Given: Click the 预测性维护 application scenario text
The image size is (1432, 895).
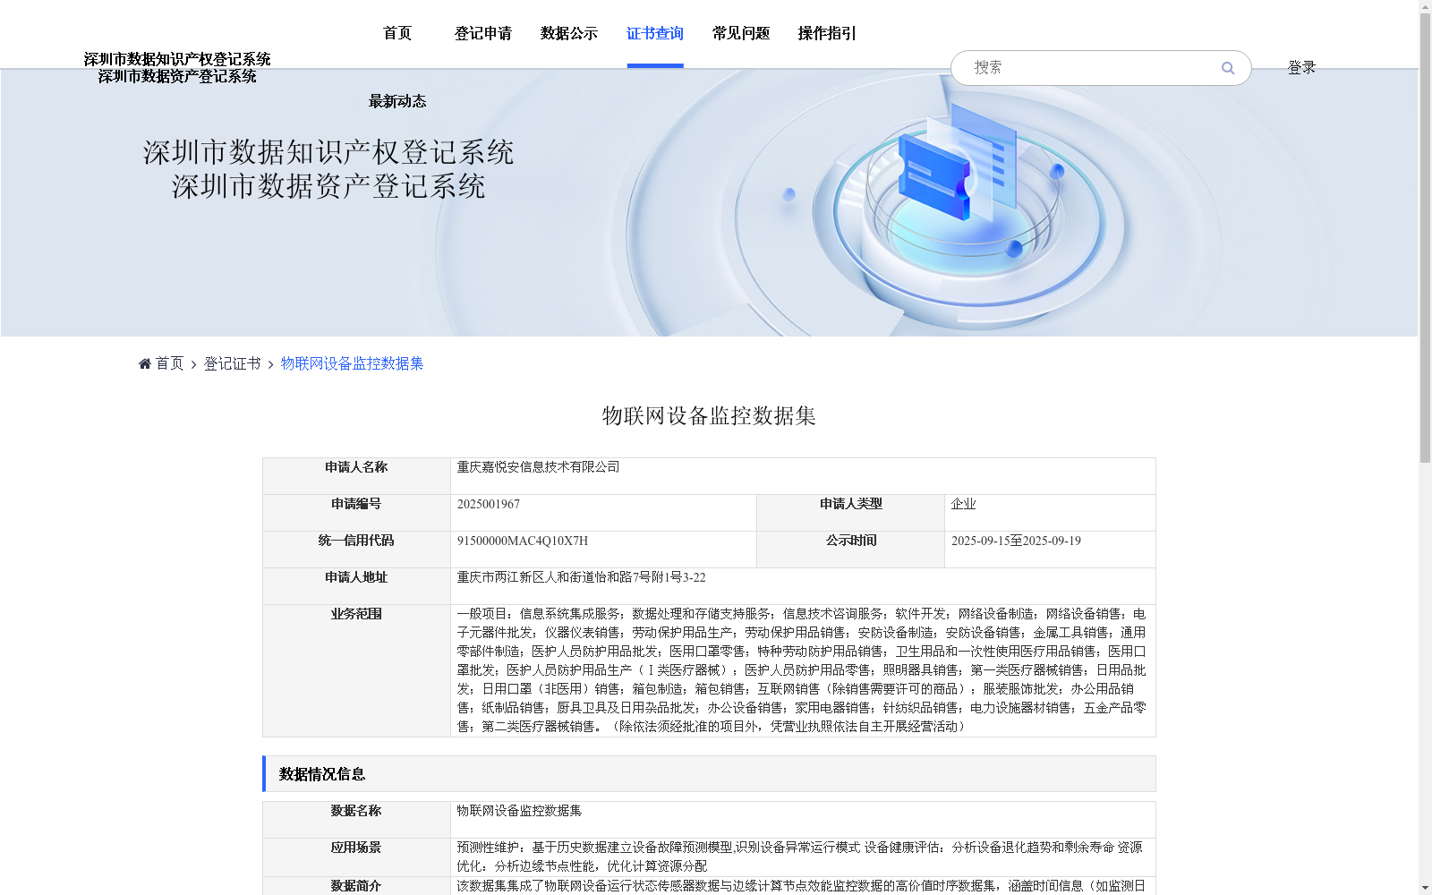Looking at the screenshot, I should click(800, 857).
